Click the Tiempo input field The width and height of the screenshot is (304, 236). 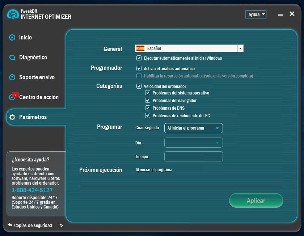[x=194, y=156]
